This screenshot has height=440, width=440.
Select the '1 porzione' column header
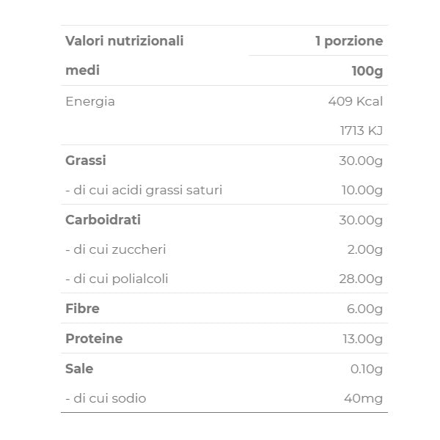click(349, 41)
